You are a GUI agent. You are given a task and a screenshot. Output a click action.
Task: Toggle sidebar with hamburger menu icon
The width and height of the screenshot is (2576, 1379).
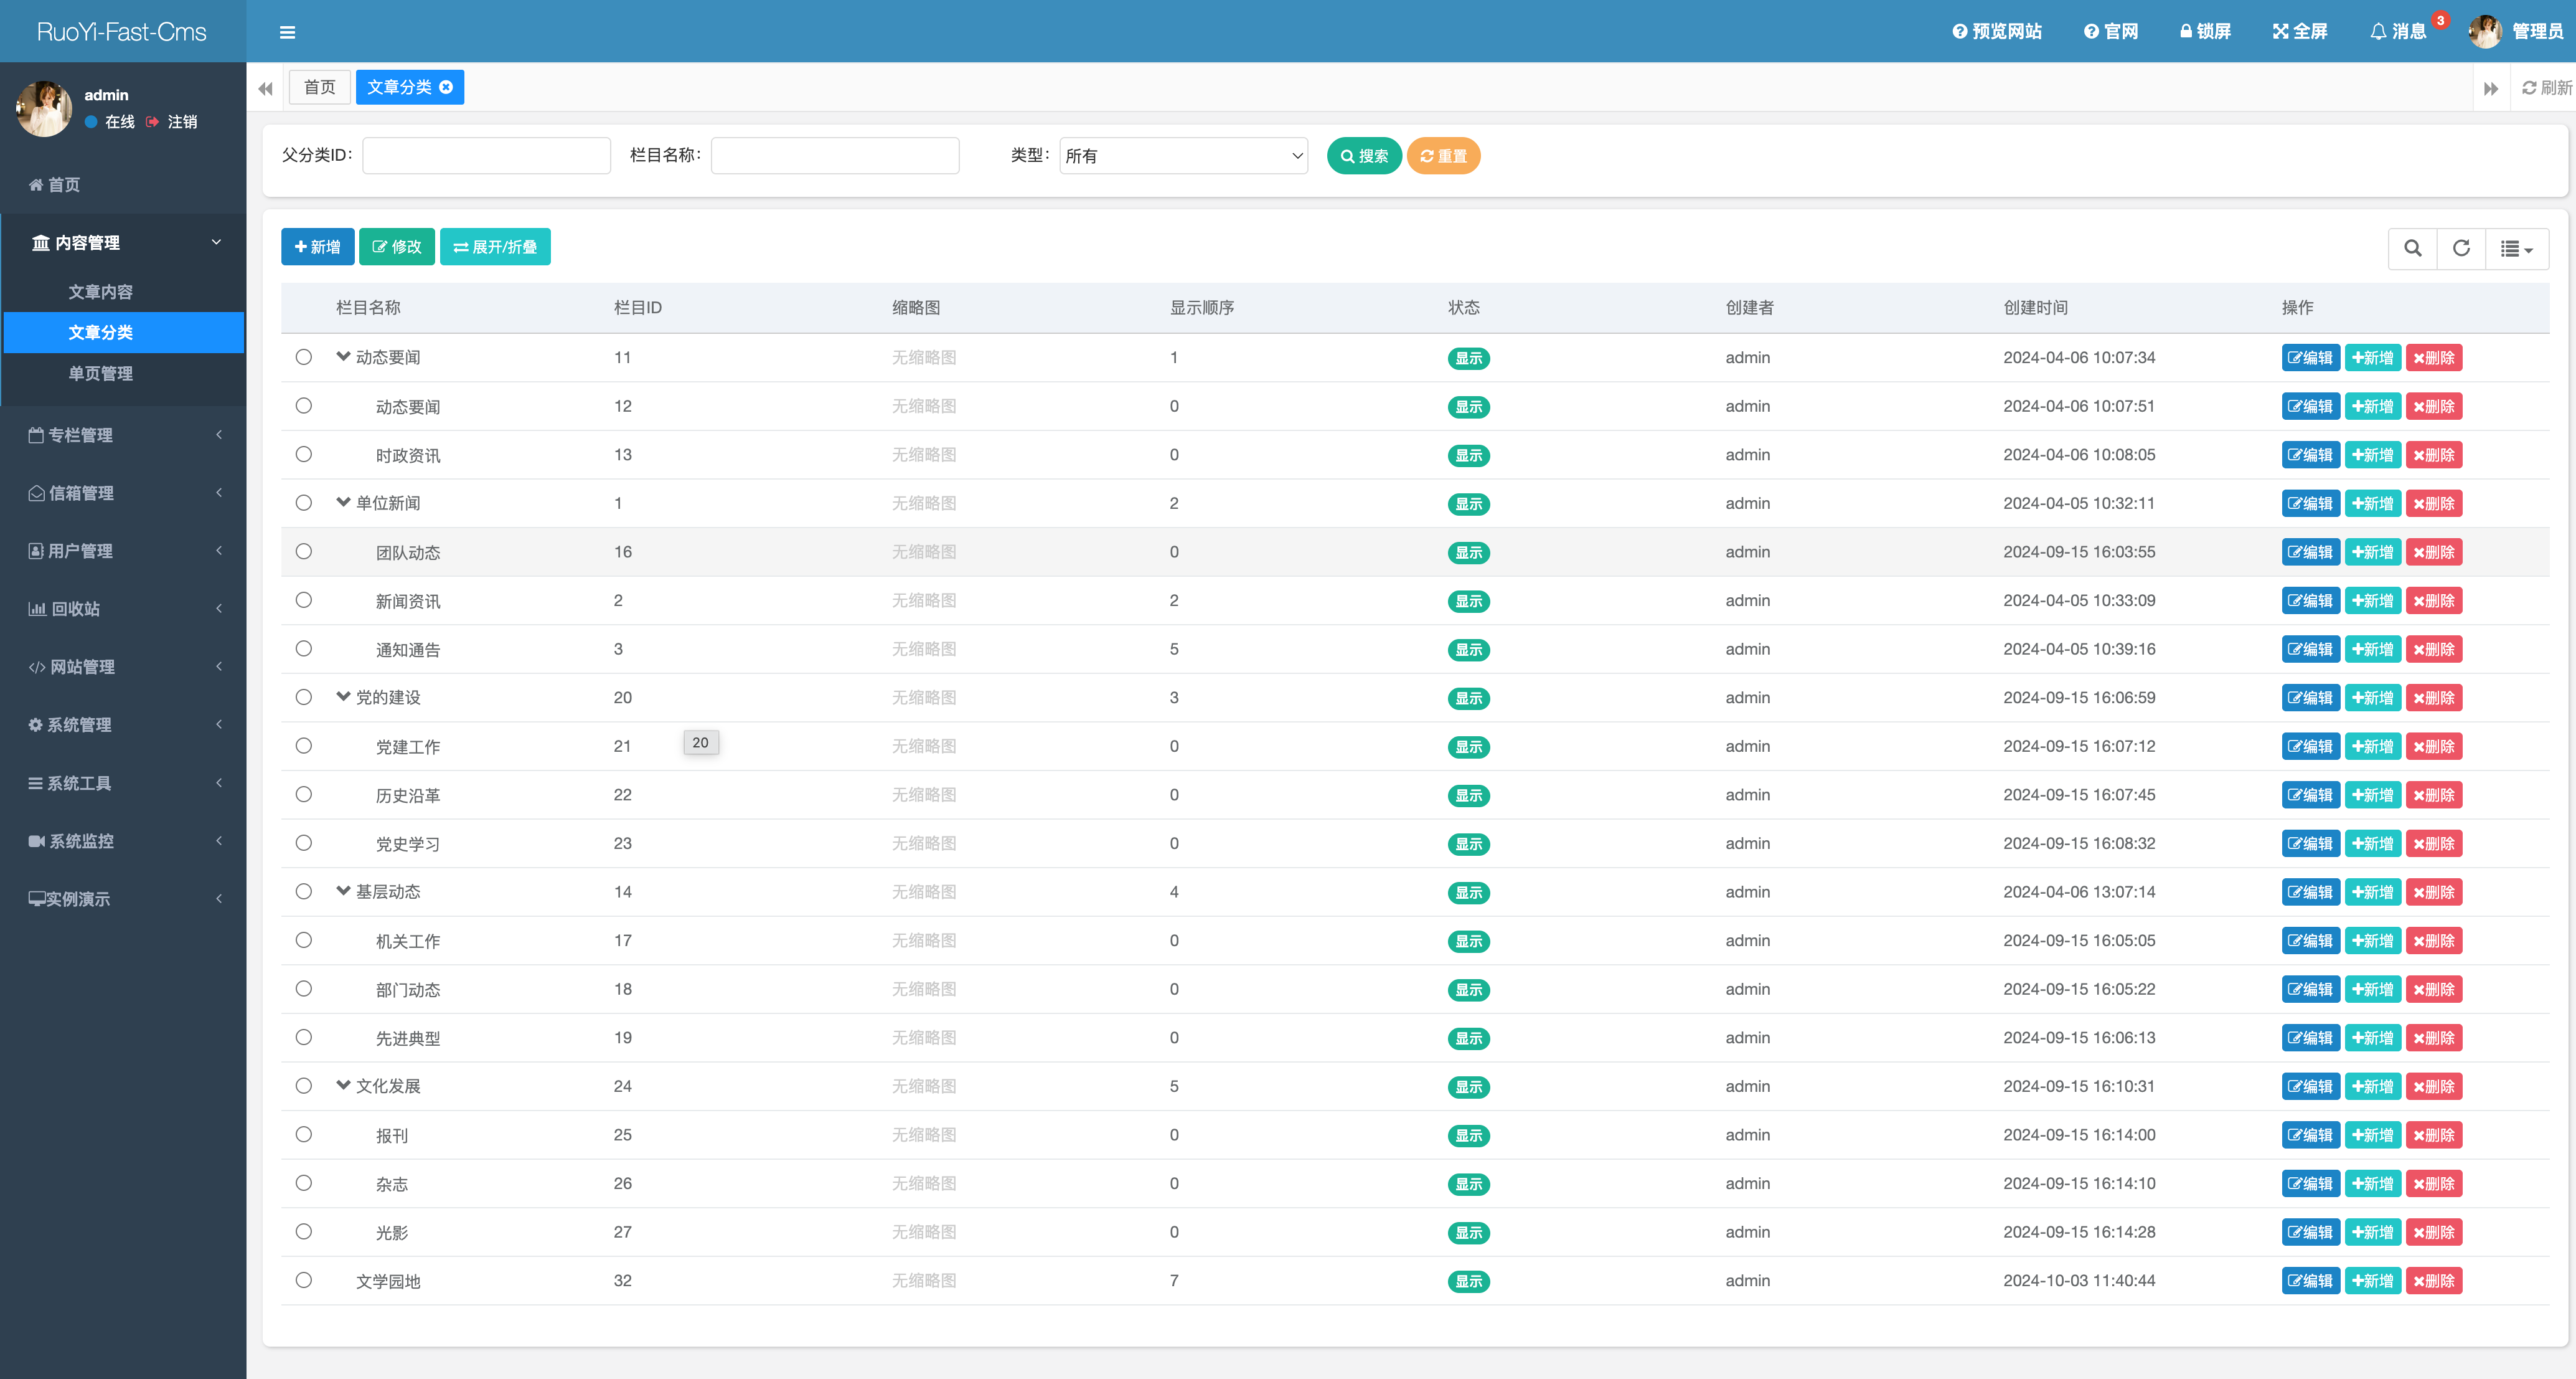pyautogui.click(x=287, y=32)
